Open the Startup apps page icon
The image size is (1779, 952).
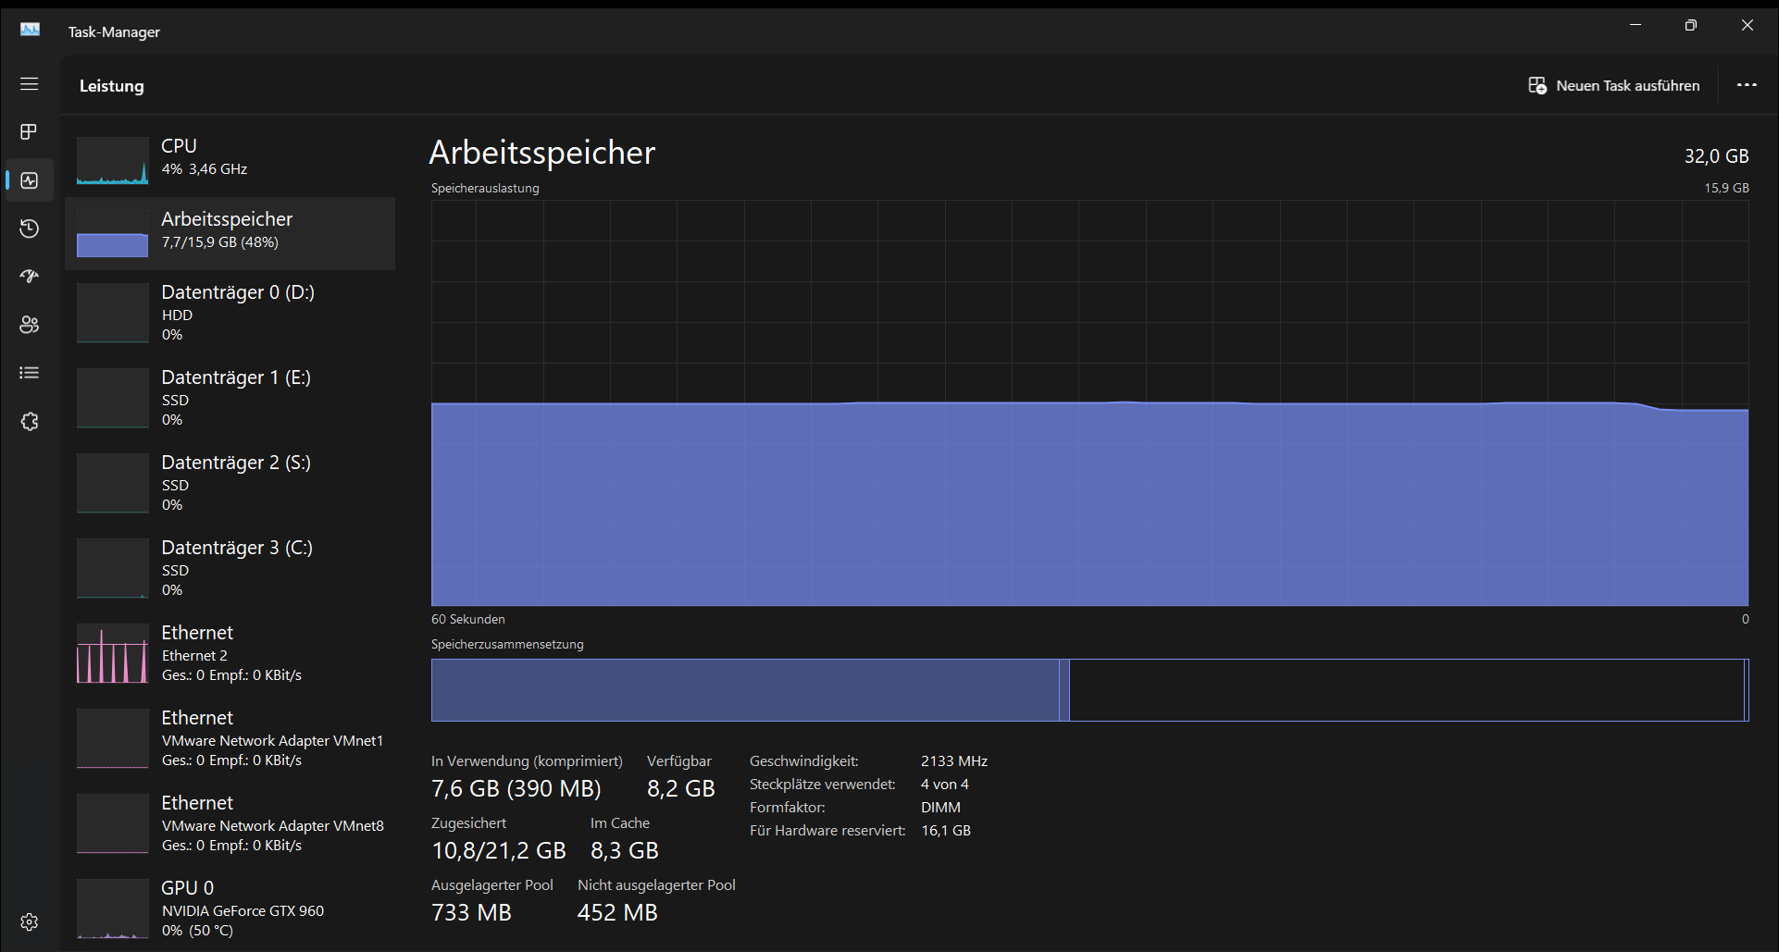coord(30,277)
